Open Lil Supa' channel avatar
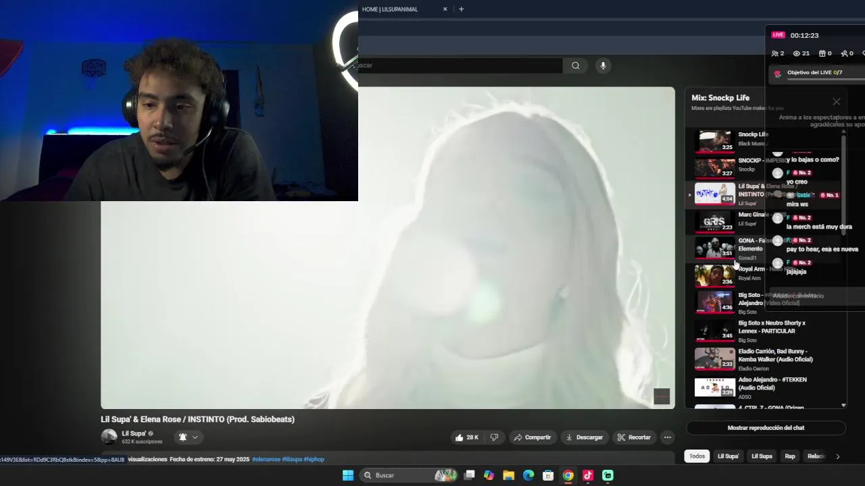This screenshot has height=486, width=865. 109,437
